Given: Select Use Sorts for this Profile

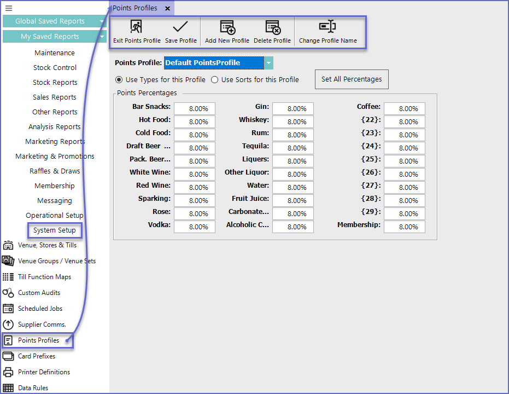Looking at the screenshot, I should pyautogui.click(x=215, y=80).
